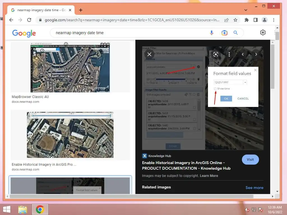The image size is (287, 215).
Task: Click the enlarged preview image
Action: [203, 98]
